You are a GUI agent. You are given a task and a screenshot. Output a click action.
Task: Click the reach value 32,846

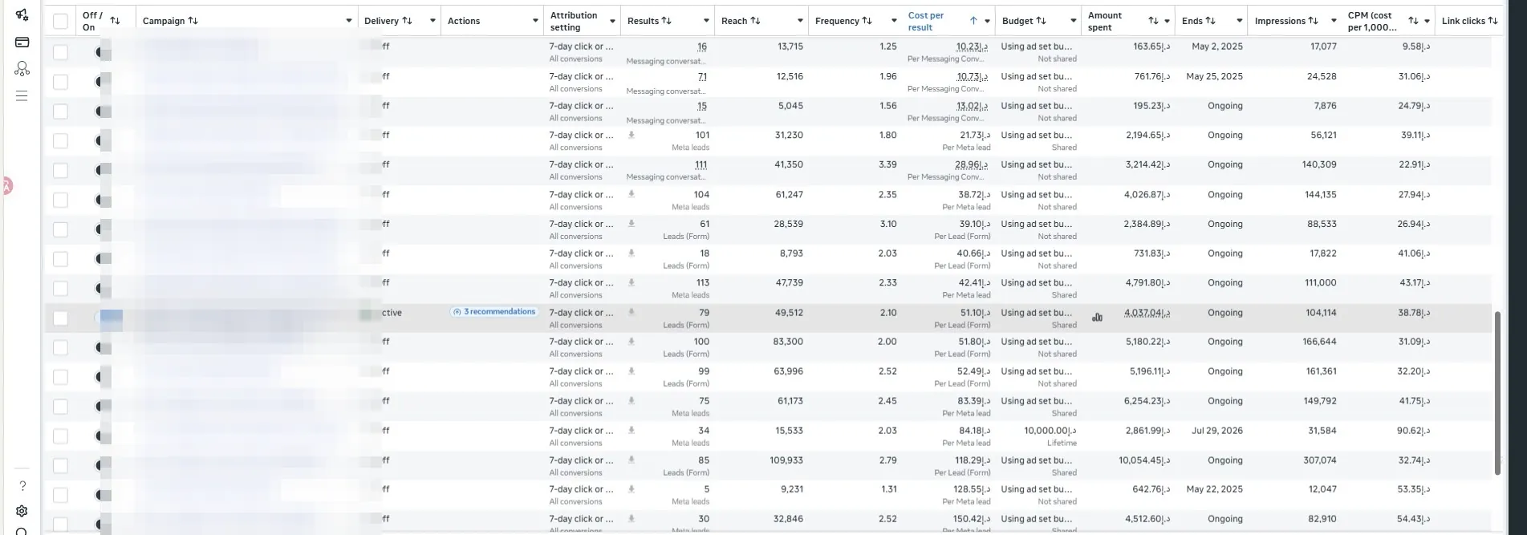click(x=788, y=519)
